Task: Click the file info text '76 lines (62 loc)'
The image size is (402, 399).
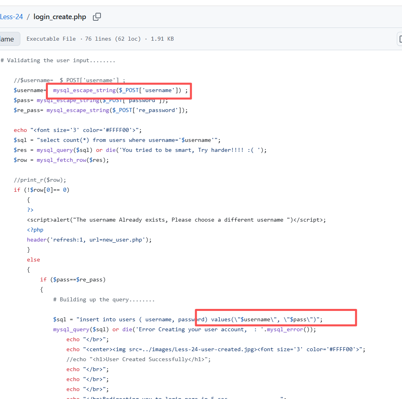Action: click(113, 39)
